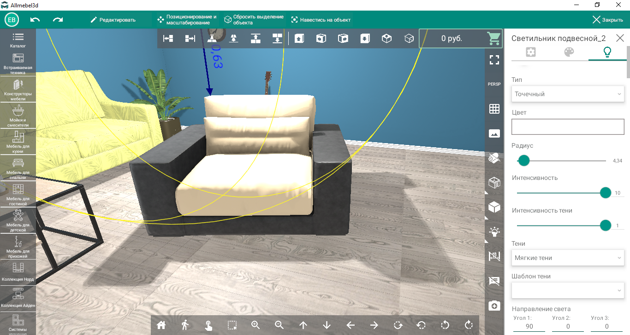Open the shopping cart
This screenshot has width=630, height=335.
pos(494,39)
